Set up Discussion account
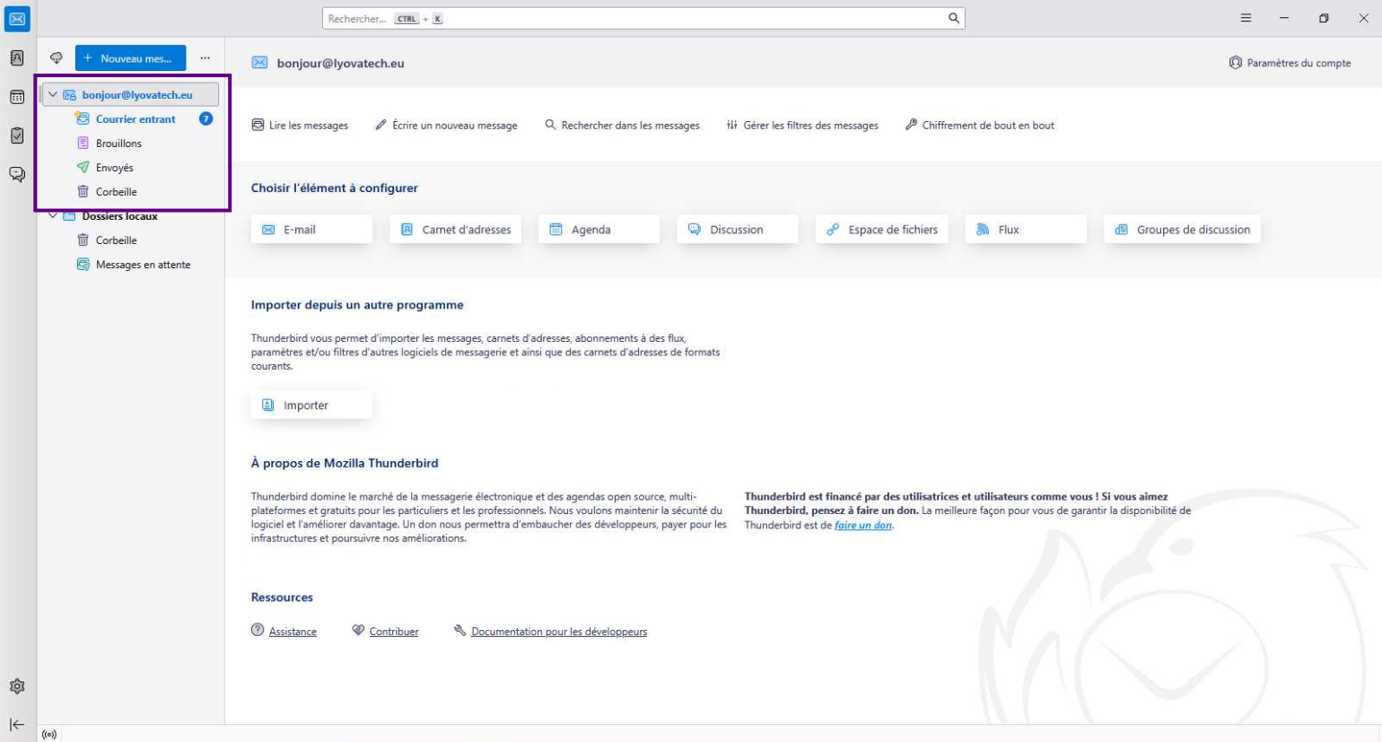Image resolution: width=1382 pixels, height=742 pixels. pos(738,230)
